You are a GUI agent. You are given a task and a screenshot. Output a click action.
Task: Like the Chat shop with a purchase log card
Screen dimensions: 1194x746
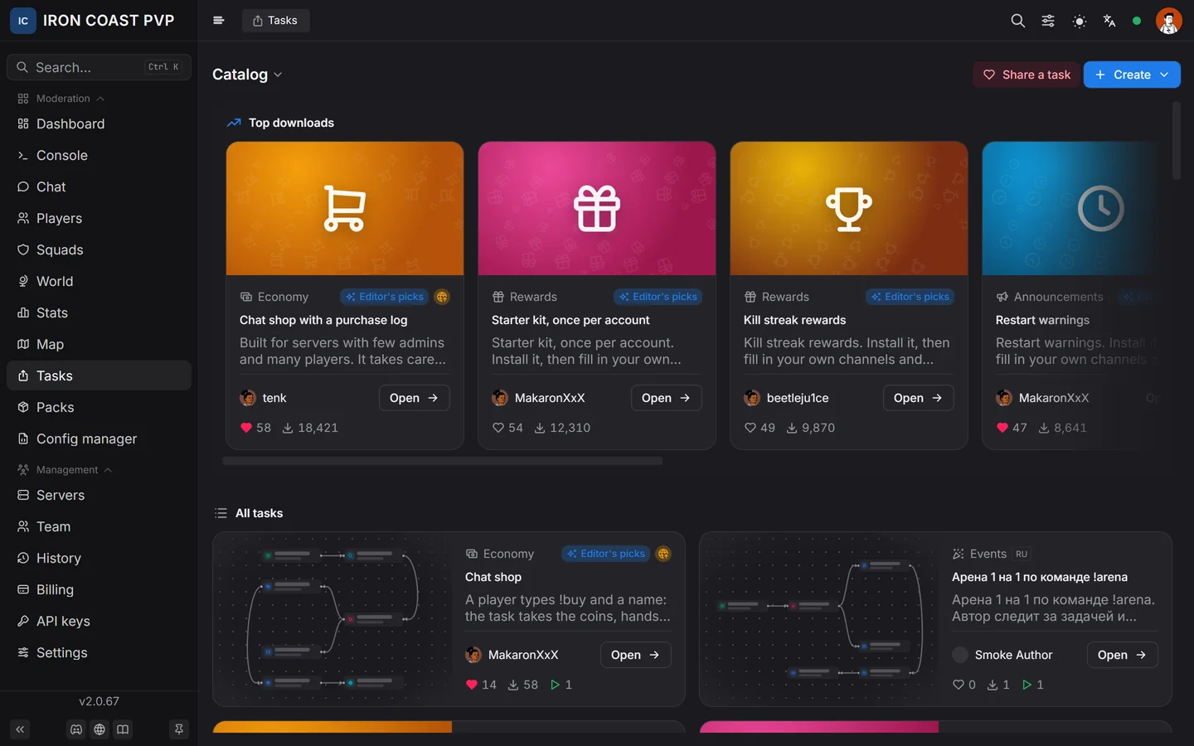pos(245,428)
